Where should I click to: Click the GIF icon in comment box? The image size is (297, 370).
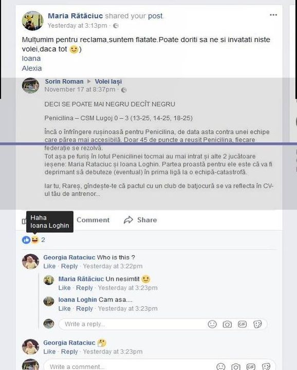click(x=251, y=366)
